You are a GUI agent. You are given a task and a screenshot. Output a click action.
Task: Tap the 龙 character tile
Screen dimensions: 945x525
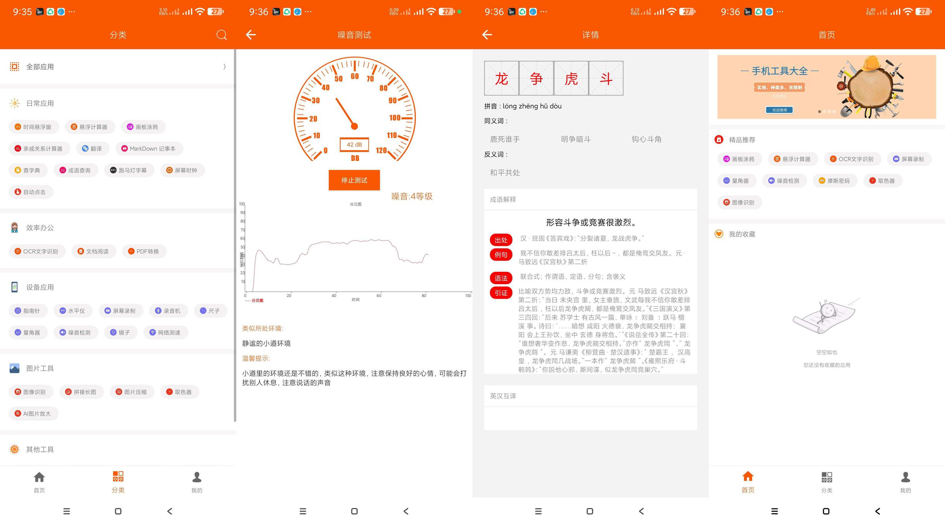coord(501,79)
